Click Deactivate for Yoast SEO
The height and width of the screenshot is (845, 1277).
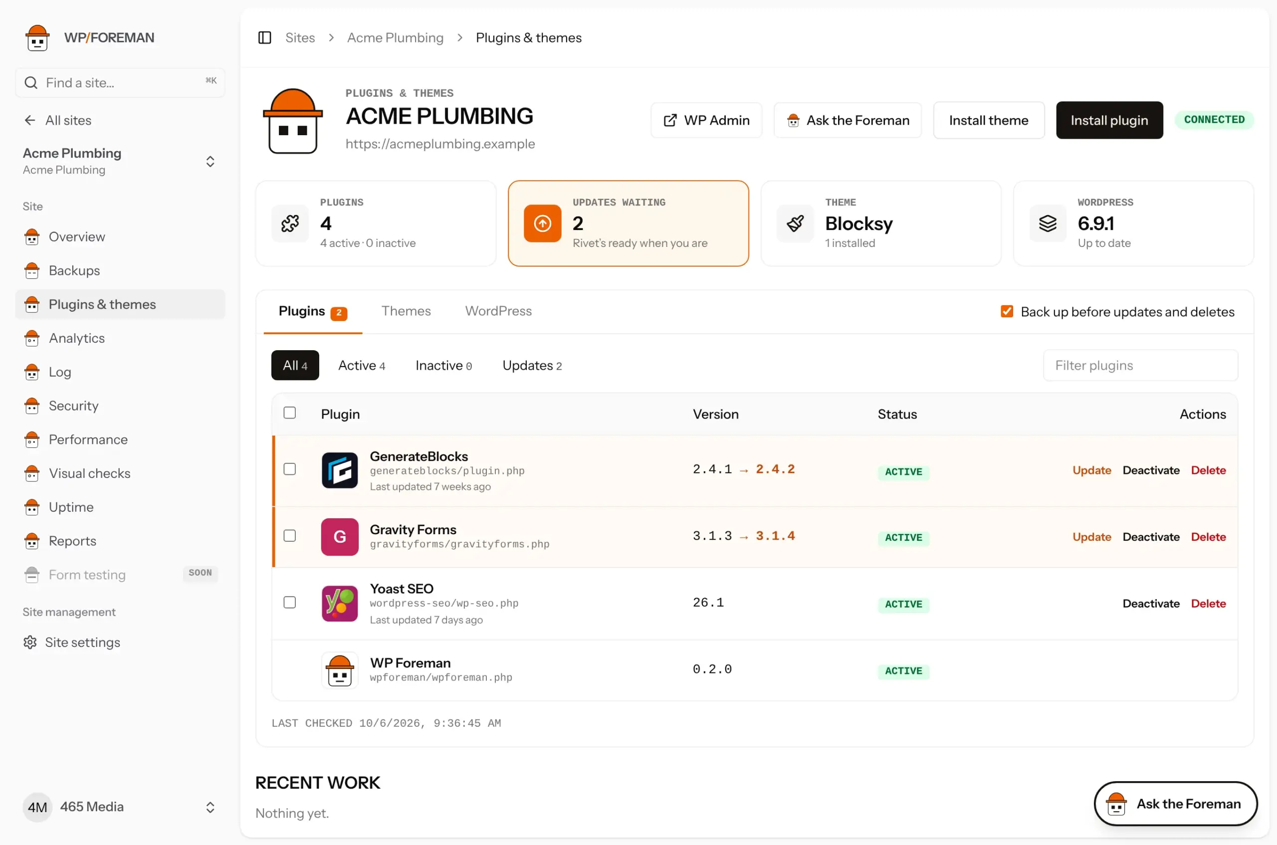(x=1151, y=604)
